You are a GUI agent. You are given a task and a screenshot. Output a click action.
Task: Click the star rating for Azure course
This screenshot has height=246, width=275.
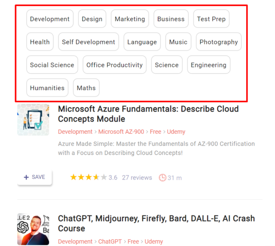click(88, 177)
